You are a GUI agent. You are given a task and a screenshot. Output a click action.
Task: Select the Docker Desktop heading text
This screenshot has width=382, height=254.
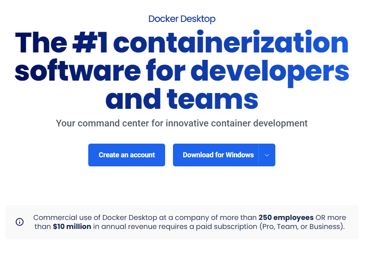pyautogui.click(x=182, y=19)
